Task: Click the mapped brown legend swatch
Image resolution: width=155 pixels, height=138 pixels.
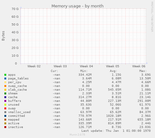Action: click(5, 120)
